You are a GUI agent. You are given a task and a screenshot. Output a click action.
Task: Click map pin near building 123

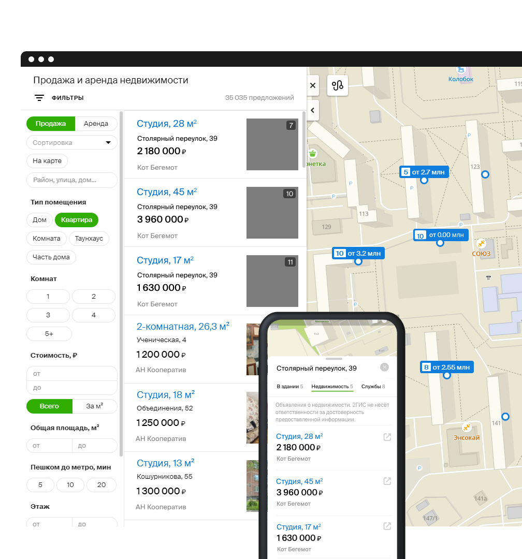tap(485, 174)
